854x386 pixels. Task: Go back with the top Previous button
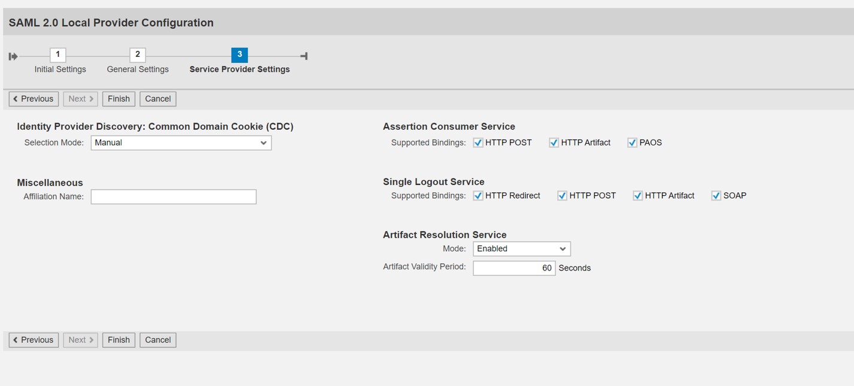(33, 98)
